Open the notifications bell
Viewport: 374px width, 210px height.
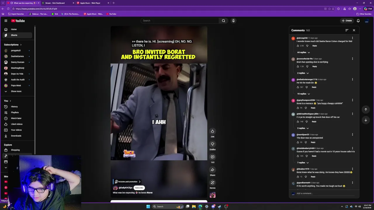(358, 21)
